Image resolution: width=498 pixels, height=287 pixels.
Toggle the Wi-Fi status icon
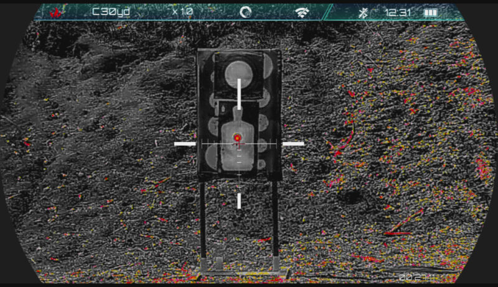click(x=303, y=12)
